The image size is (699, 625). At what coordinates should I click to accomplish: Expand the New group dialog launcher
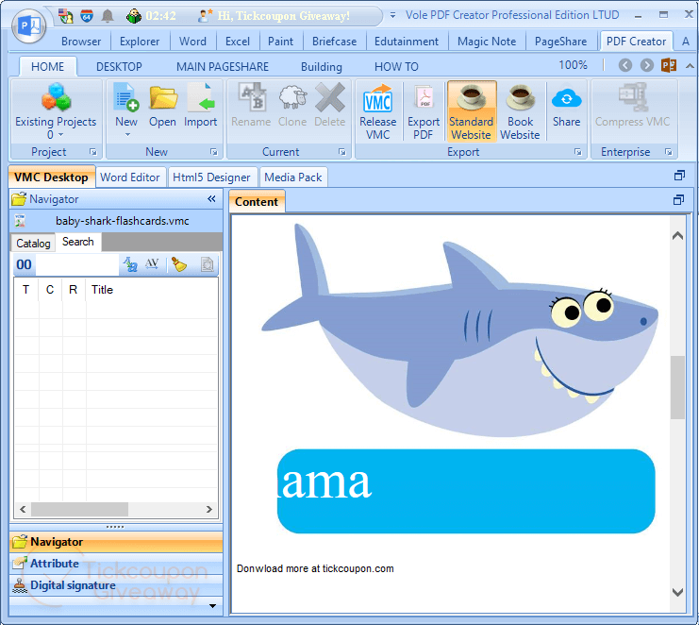214,152
